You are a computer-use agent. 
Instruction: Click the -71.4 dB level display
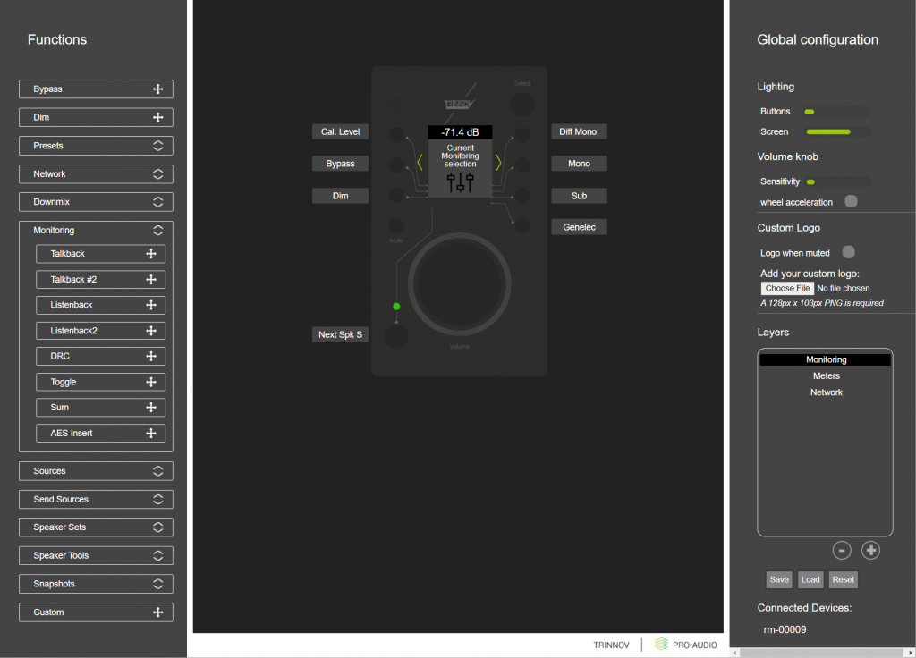460,132
